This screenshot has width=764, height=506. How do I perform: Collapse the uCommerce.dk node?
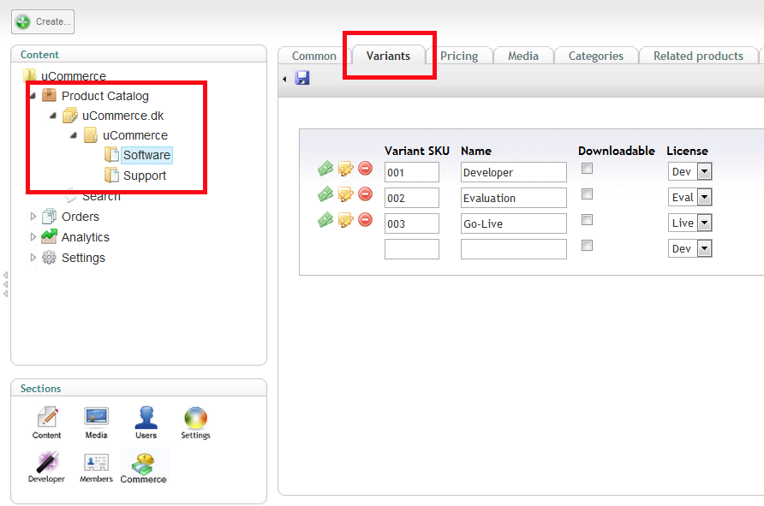(52, 116)
